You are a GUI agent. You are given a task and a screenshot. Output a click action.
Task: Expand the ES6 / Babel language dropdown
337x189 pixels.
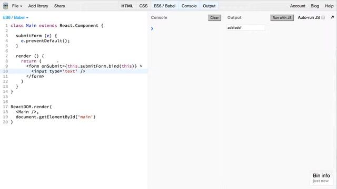click(x=16, y=17)
